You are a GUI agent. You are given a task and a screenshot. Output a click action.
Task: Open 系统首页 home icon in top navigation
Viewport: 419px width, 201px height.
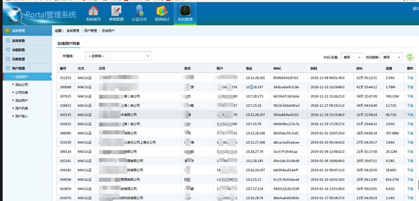click(93, 13)
